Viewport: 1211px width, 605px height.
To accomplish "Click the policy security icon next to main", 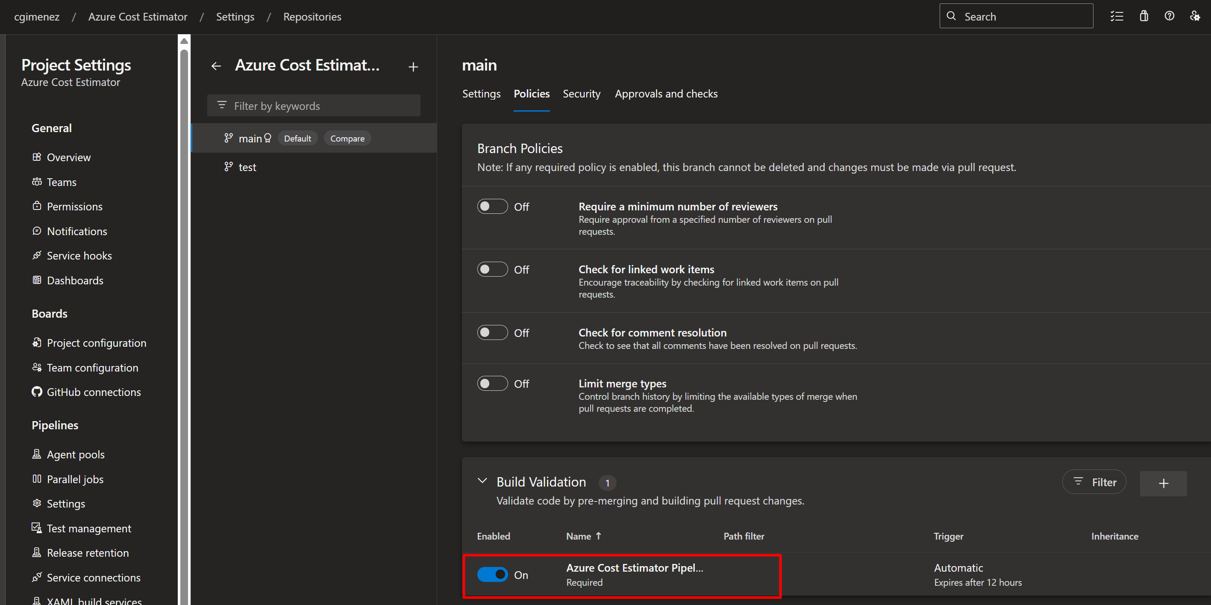I will 267,138.
